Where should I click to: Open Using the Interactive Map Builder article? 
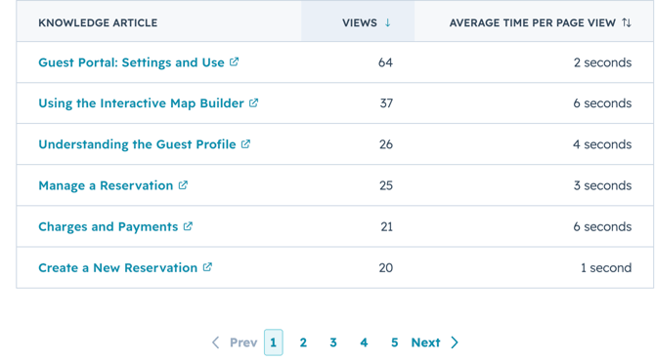(x=141, y=103)
